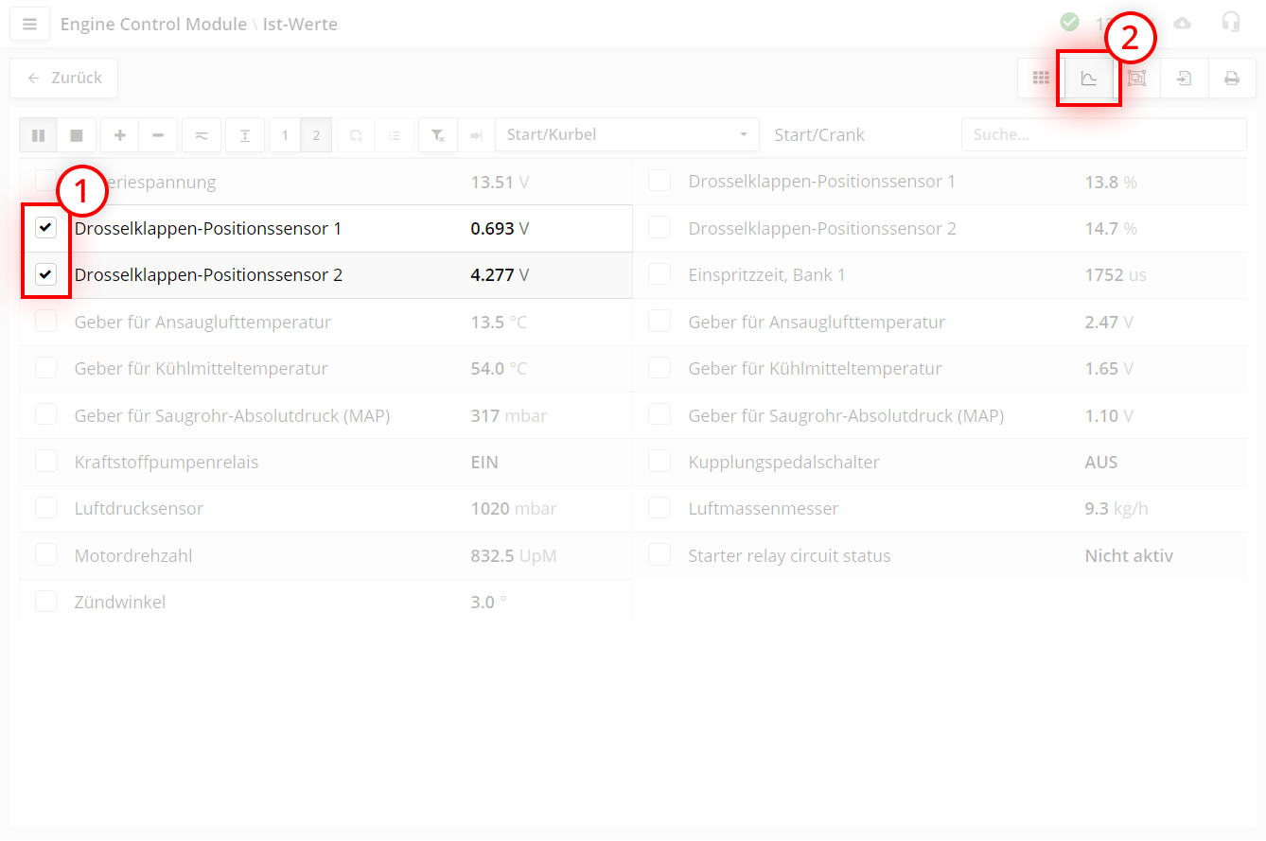Pause live data recording
The image size is (1266, 841).
click(x=39, y=135)
